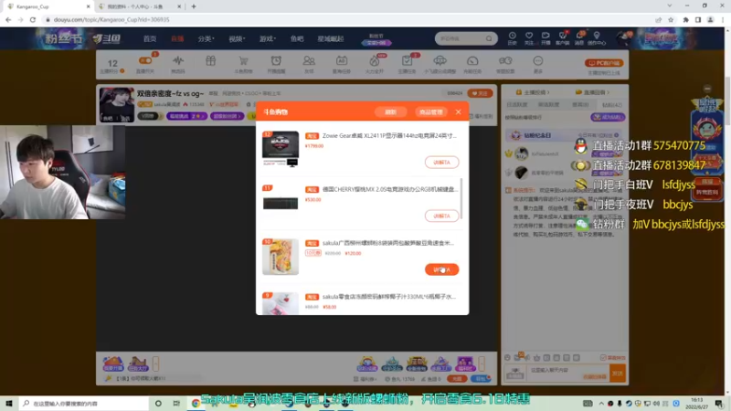731x411 pixels.
Task: Open a new browser tab
Action: 194,6
